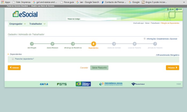Open the bookmarks overflow chevron
Viewport: 187px width, 112px height.
pos(184,2)
